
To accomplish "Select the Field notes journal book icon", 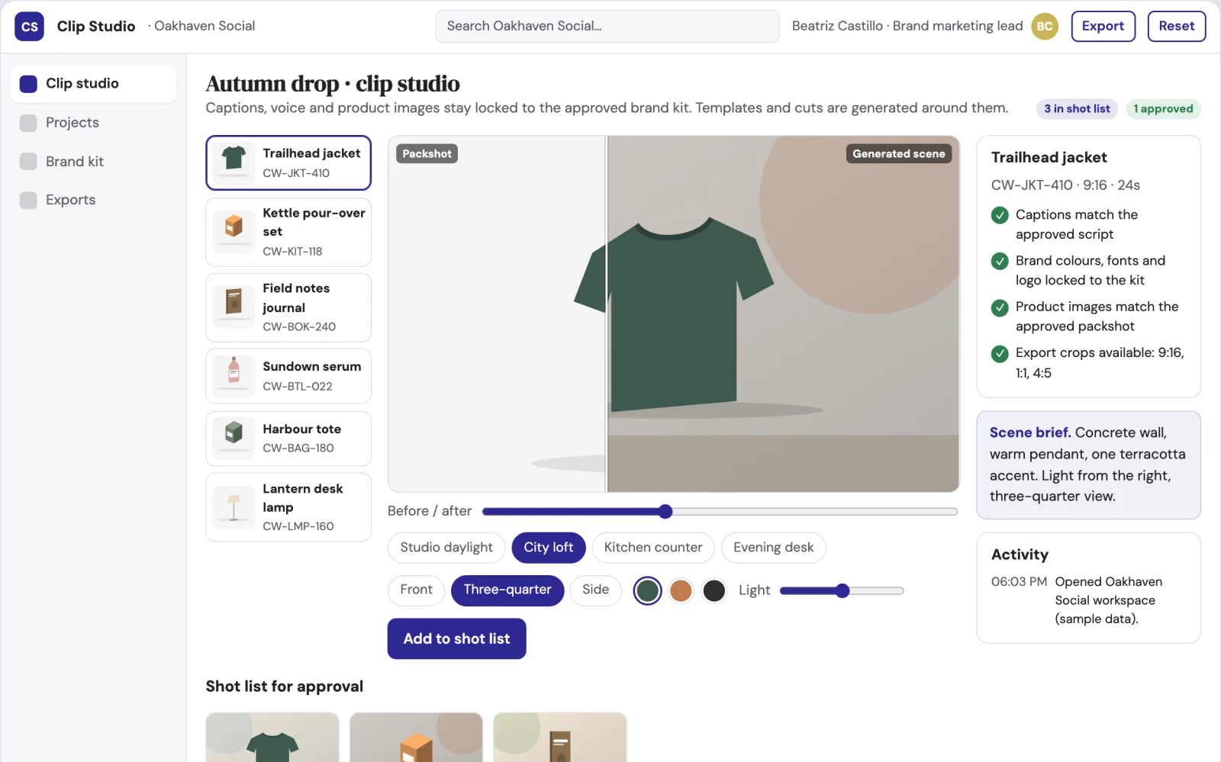I will 234,307.
